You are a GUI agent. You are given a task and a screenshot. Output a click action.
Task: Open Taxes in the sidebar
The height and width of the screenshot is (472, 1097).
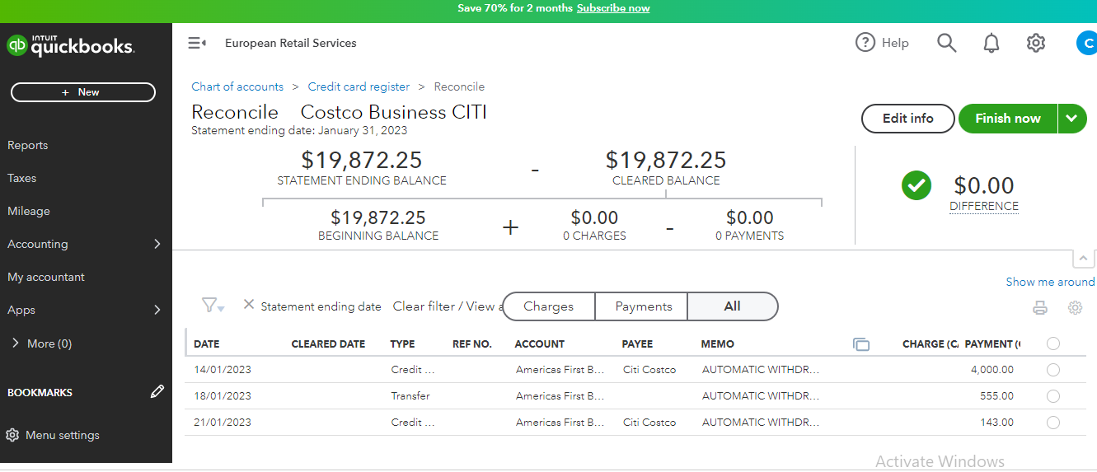pyautogui.click(x=22, y=178)
